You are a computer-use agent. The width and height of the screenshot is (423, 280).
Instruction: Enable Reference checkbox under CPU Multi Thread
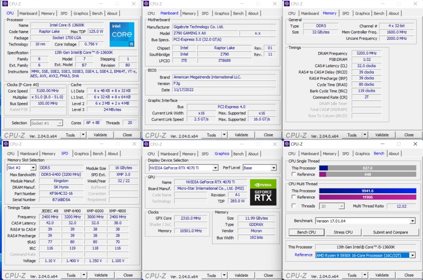[x=294, y=197]
